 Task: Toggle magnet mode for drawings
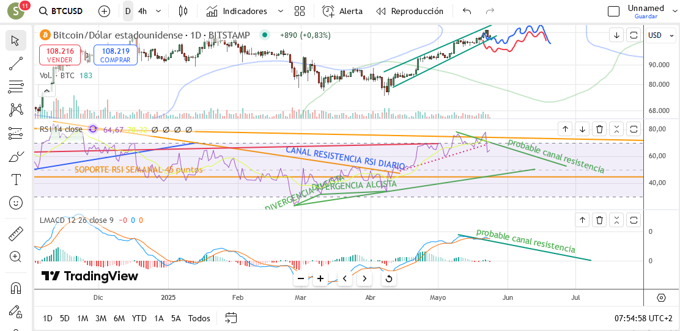click(16, 288)
